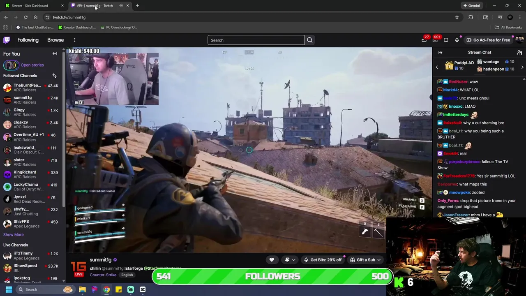This screenshot has width=526, height=296.
Task: Click the Twitch search magnifier button
Action: point(310,40)
